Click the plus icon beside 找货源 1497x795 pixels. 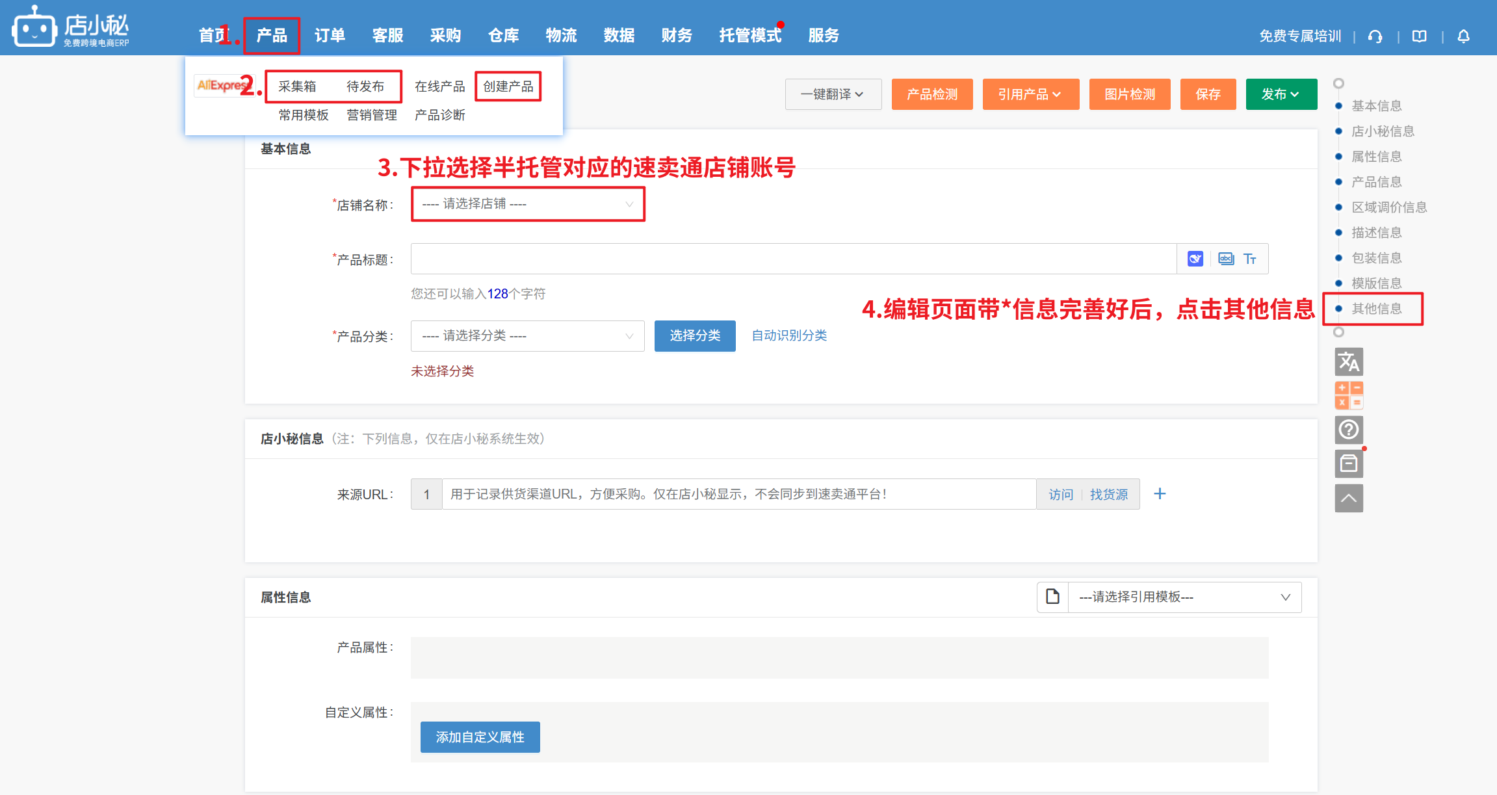(x=1160, y=494)
